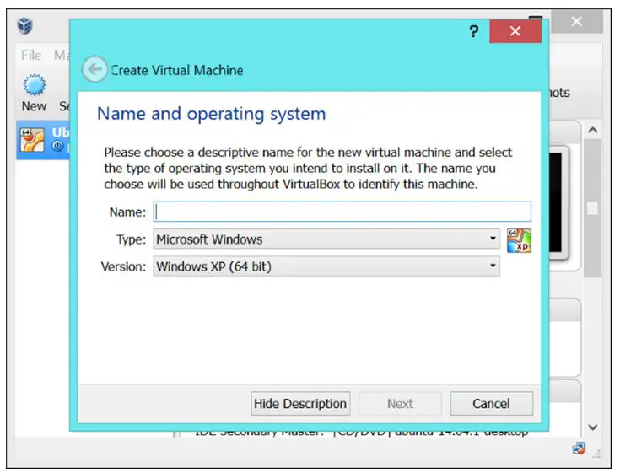Click the 'Name and operating system' heading
The width and height of the screenshot is (620, 473).
pos(212,114)
